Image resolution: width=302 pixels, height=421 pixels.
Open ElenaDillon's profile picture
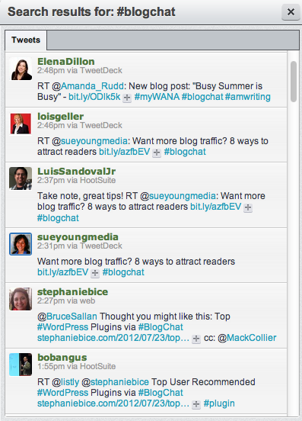pos(21,69)
